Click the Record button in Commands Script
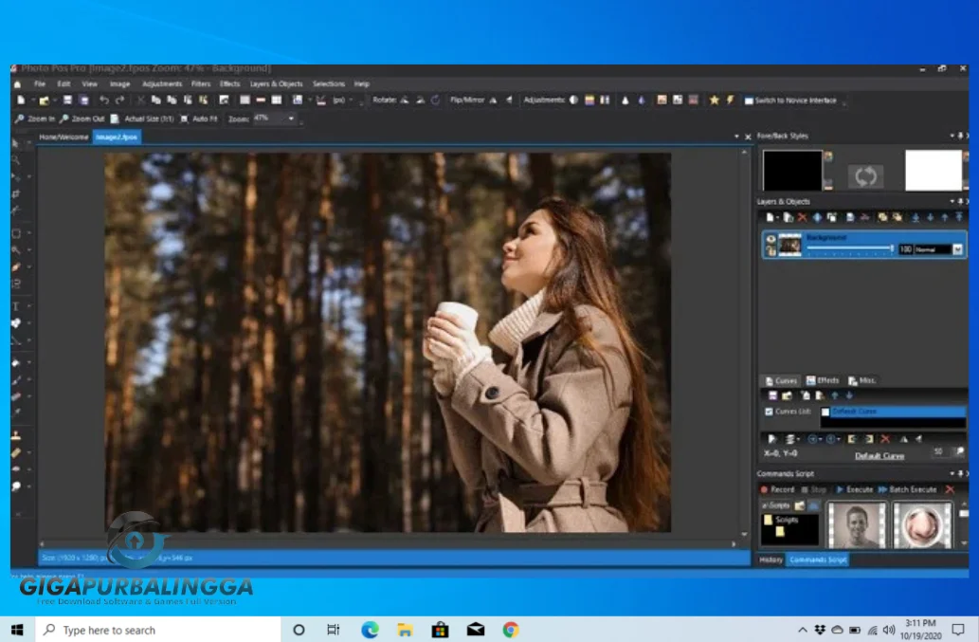The width and height of the screenshot is (979, 642). pos(780,488)
